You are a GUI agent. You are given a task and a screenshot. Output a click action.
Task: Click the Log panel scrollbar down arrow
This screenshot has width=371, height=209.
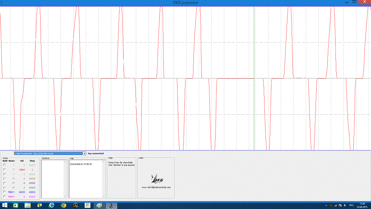tap(104, 196)
